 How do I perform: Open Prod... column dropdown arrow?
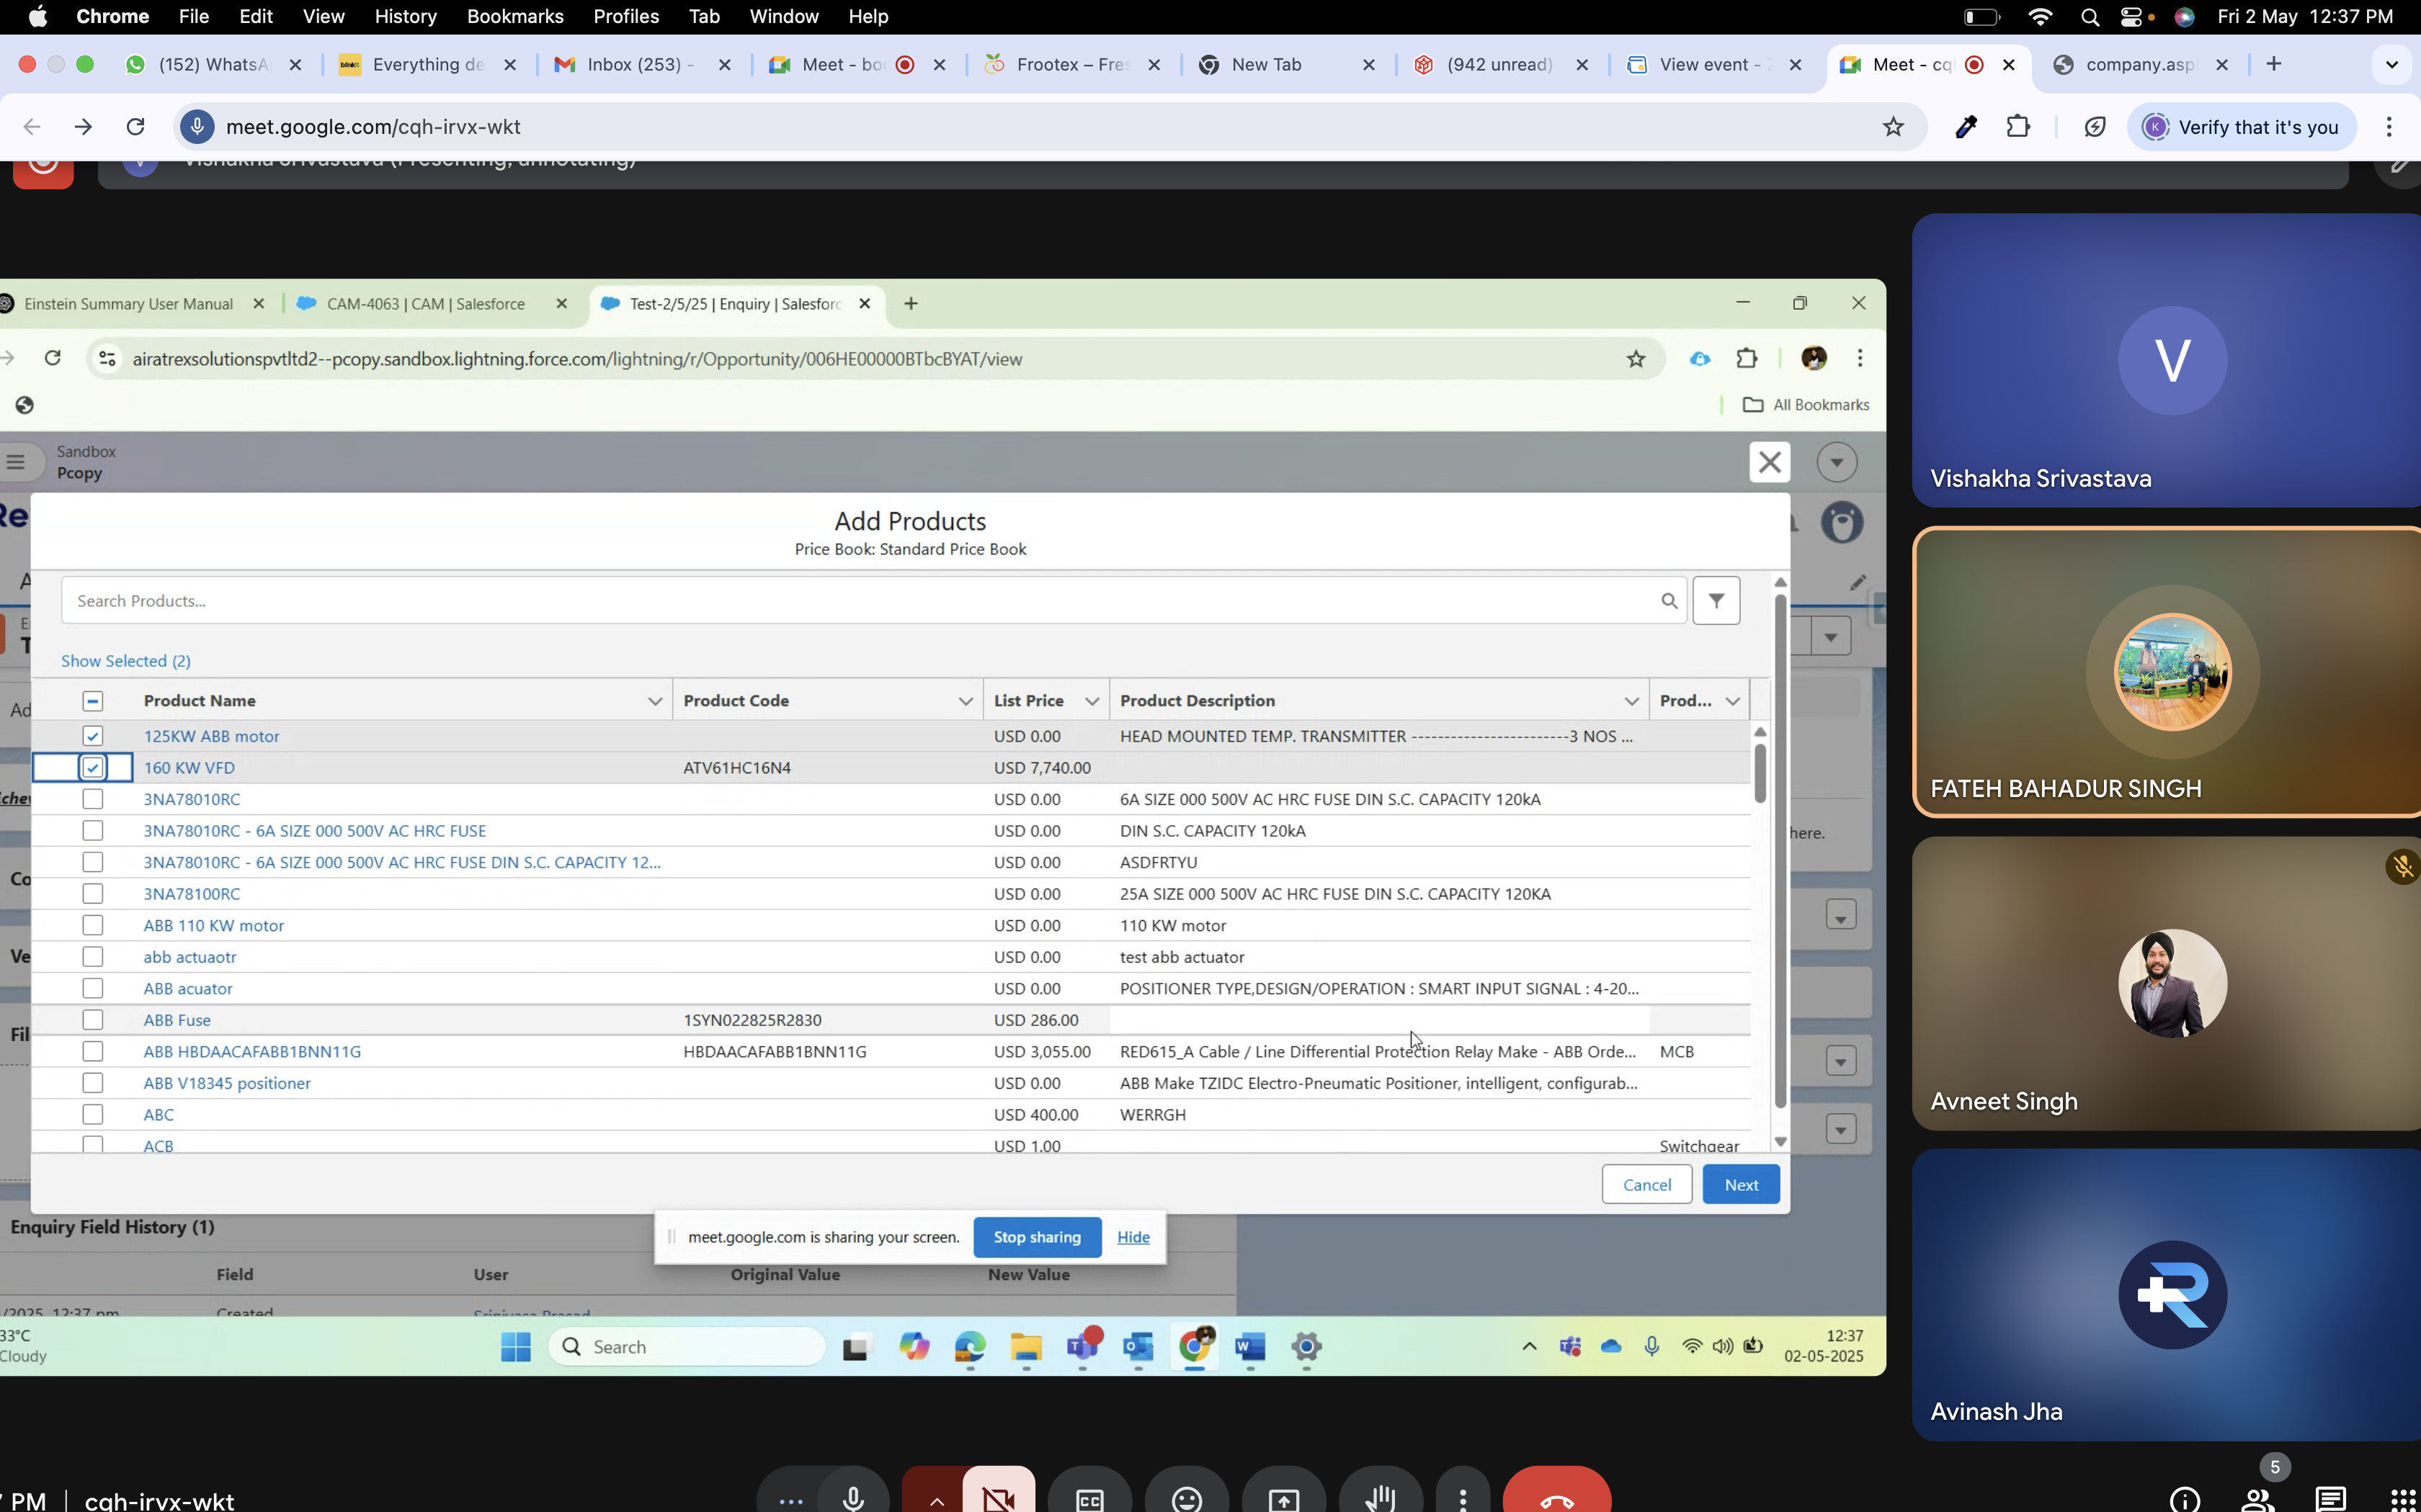[x=1733, y=701]
